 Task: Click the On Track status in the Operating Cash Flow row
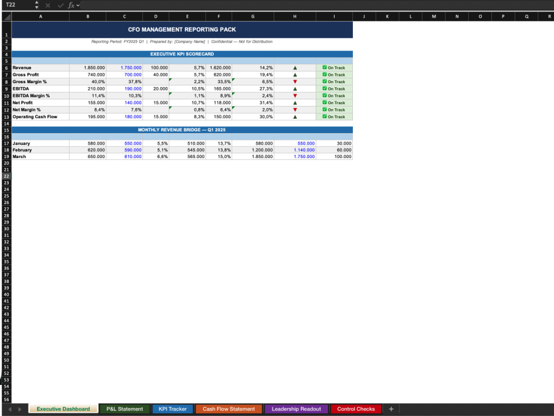[334, 116]
